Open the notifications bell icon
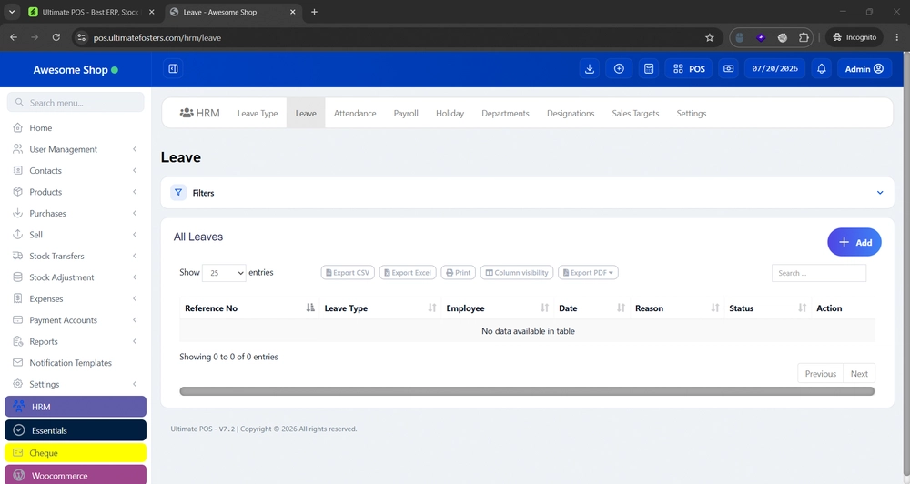Image resolution: width=910 pixels, height=484 pixels. pyautogui.click(x=821, y=68)
